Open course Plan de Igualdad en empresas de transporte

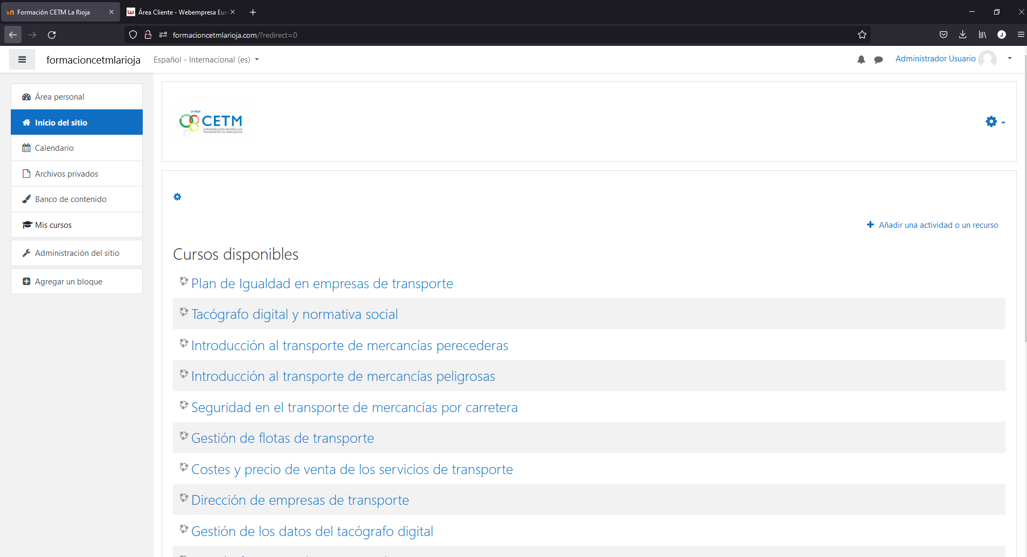point(322,283)
